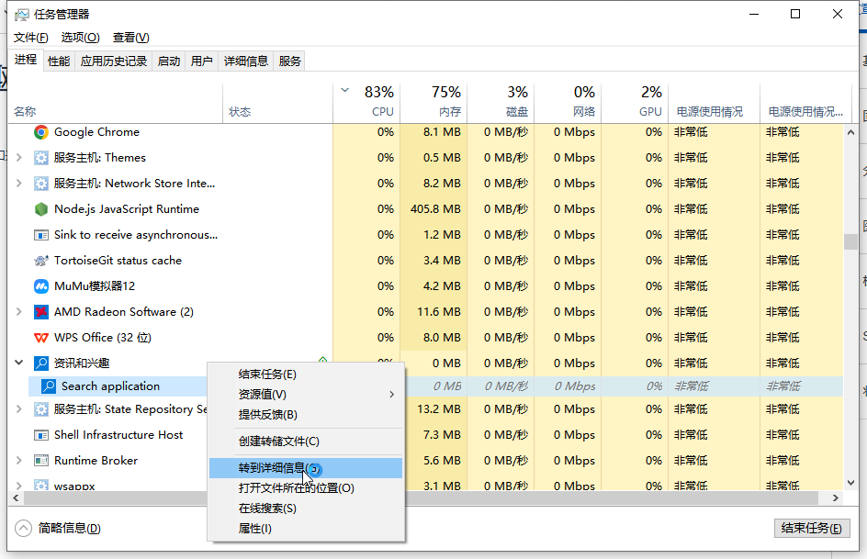Click the vertical scrollbar up arrow

tap(850, 132)
